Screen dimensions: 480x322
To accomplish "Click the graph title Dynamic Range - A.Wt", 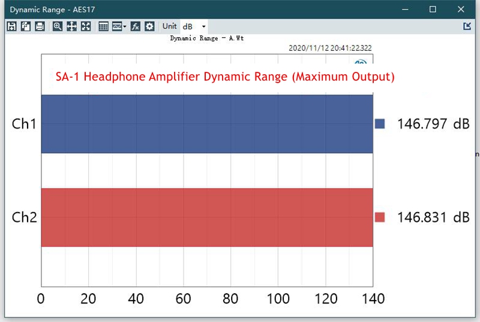I will (207, 38).
